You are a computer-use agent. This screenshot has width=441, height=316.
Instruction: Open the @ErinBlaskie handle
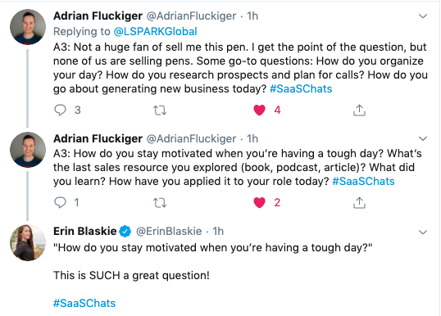(x=169, y=232)
